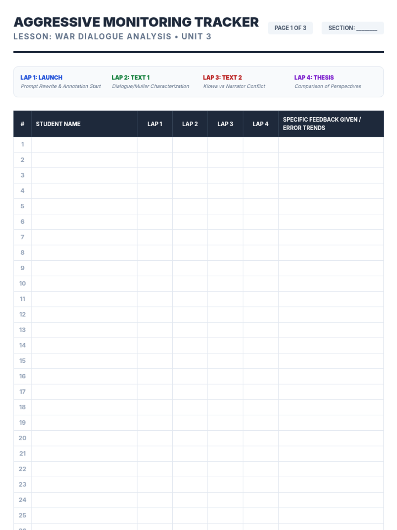This screenshot has width=397, height=530.
Task: Click the Specific Feedback Given column header
Action: click(322, 124)
